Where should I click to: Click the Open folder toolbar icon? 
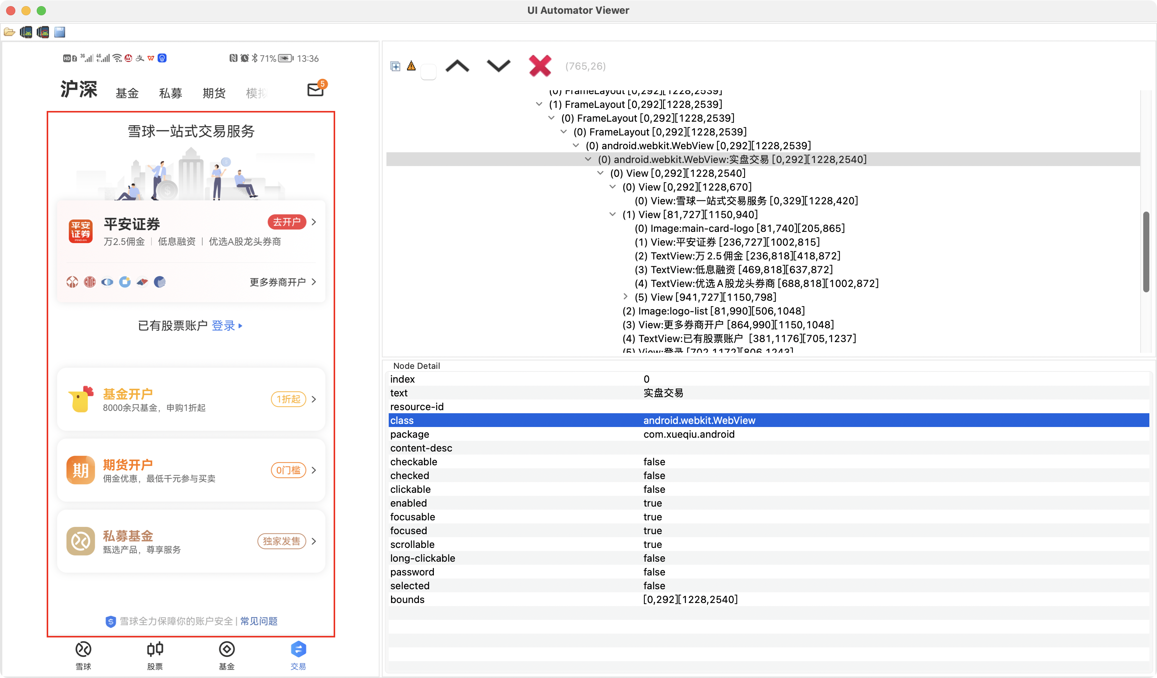(9, 32)
